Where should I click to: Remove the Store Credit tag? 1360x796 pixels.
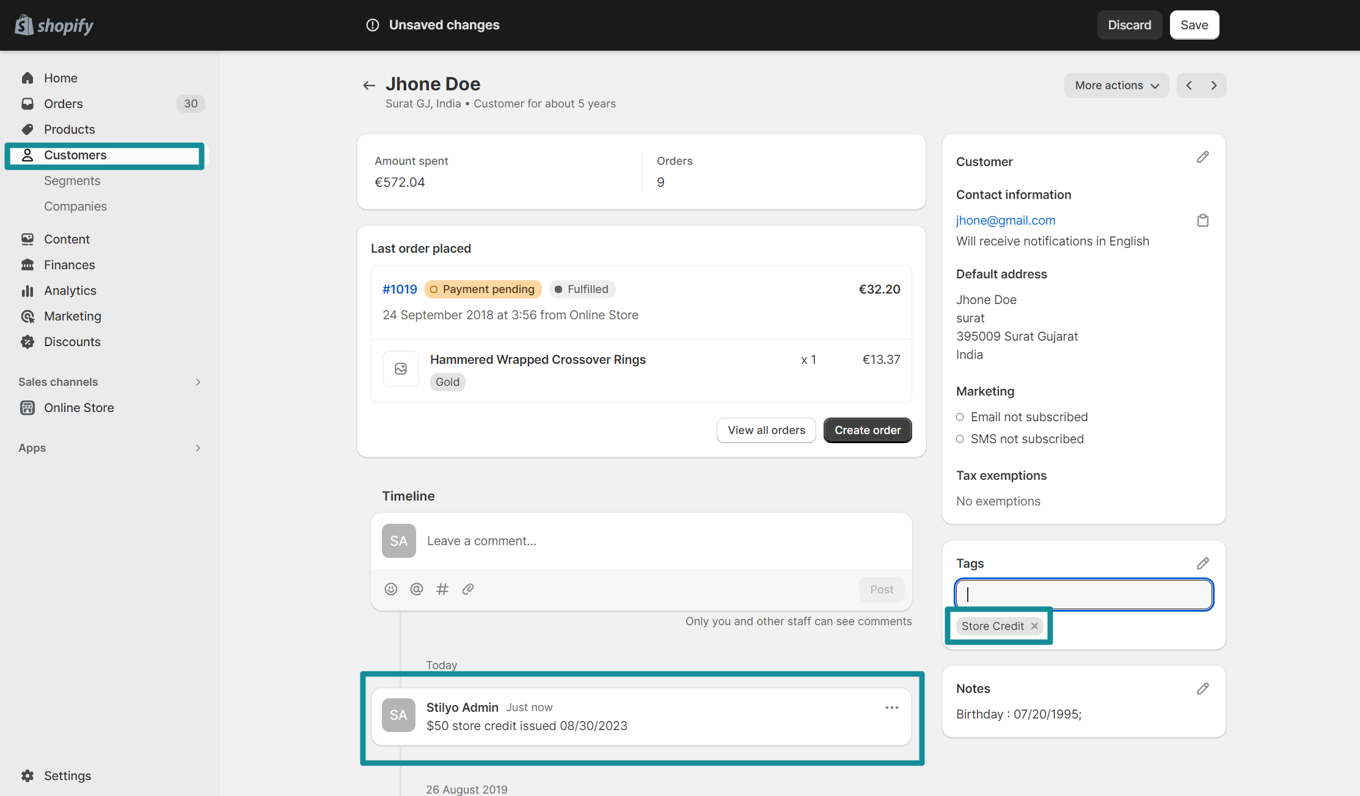tap(1034, 626)
